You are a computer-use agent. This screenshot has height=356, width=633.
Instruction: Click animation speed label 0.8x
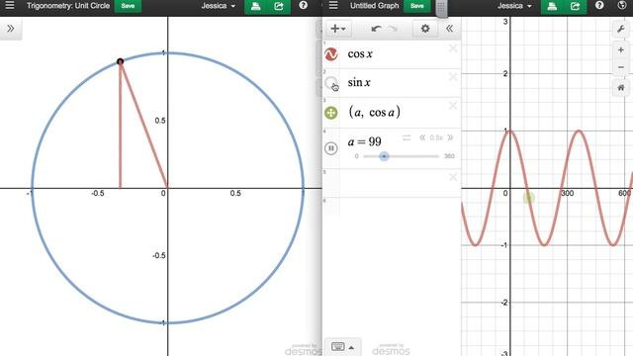(x=436, y=137)
